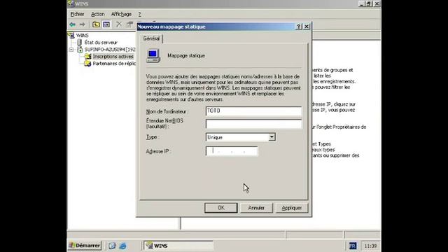
Task: Select Partenaires de réplication tree item
Action: 114,64
